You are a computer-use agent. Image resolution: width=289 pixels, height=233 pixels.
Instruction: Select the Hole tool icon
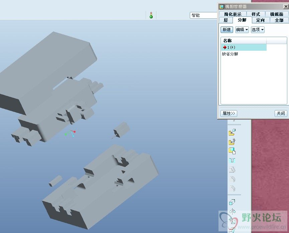click(232, 160)
